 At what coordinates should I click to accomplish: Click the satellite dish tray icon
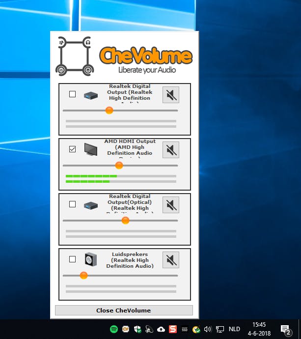point(149,329)
